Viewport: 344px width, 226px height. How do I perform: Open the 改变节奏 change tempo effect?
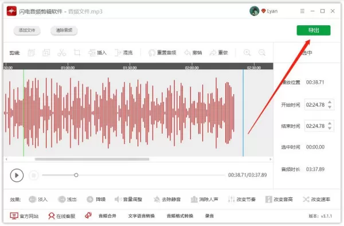242,199
